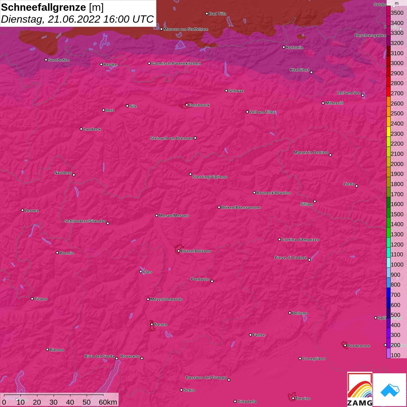Click the Reutte label
The width and height of the screenshot is (407, 407).
click(110, 65)
